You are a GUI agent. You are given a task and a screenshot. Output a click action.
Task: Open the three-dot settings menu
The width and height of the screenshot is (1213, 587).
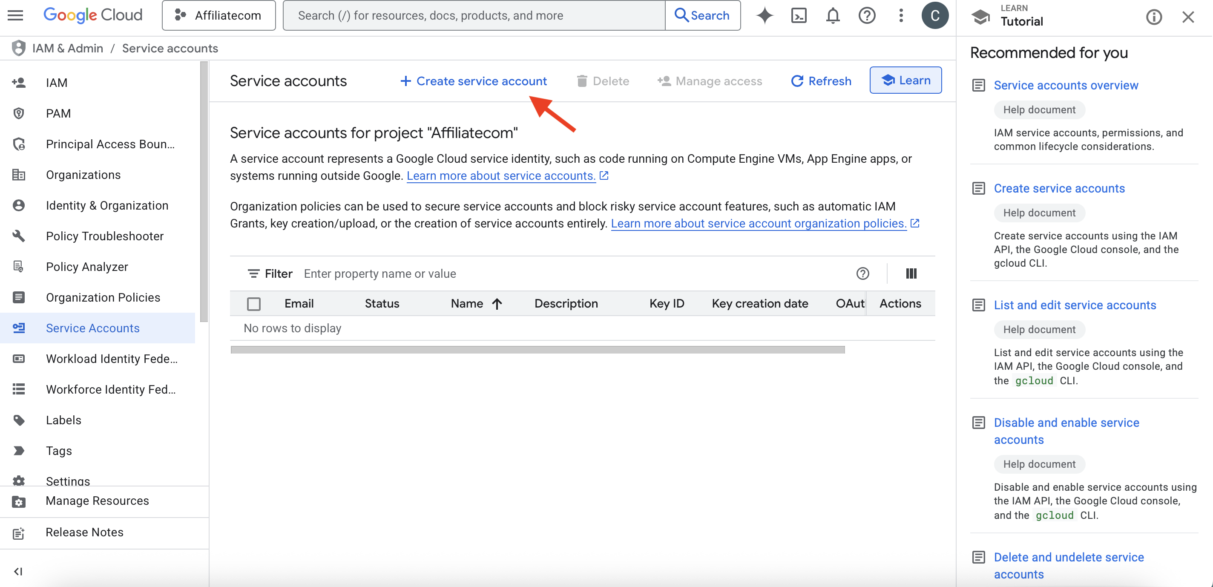click(x=901, y=15)
